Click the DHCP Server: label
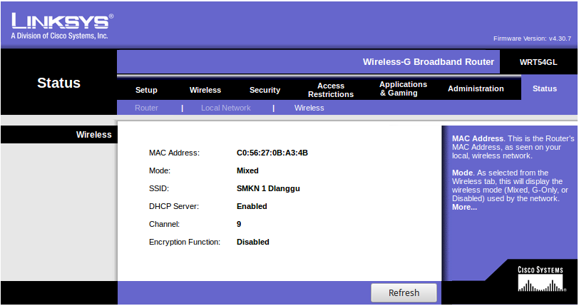The image size is (579, 306). pos(173,206)
